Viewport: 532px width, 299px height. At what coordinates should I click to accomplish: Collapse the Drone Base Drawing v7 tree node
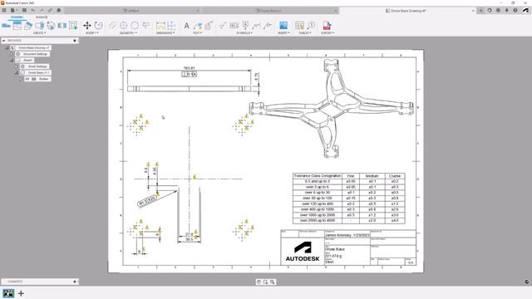7,48
